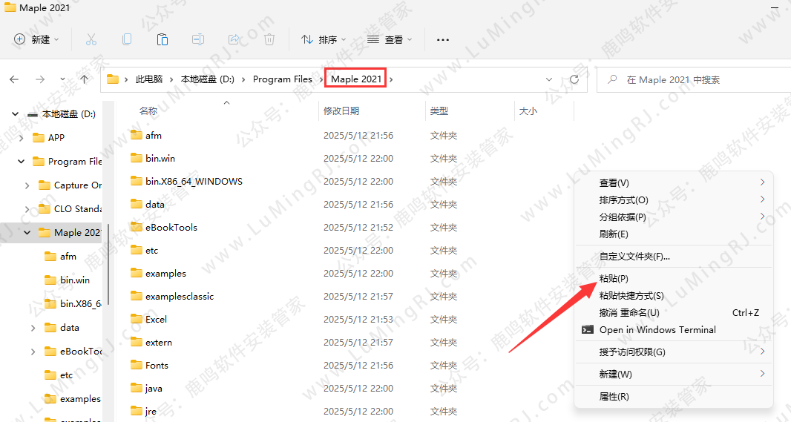Choose 粘贴(P) in context menu
791x422 pixels.
[674, 278]
